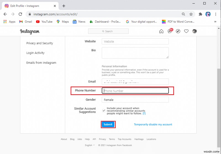The height and width of the screenshot is (154, 221).
Task: Click the page vertical scrollbar thumb
Action: coord(219,108)
